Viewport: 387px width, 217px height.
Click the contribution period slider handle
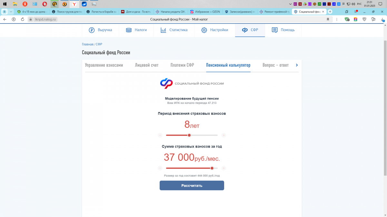[x=189, y=135]
